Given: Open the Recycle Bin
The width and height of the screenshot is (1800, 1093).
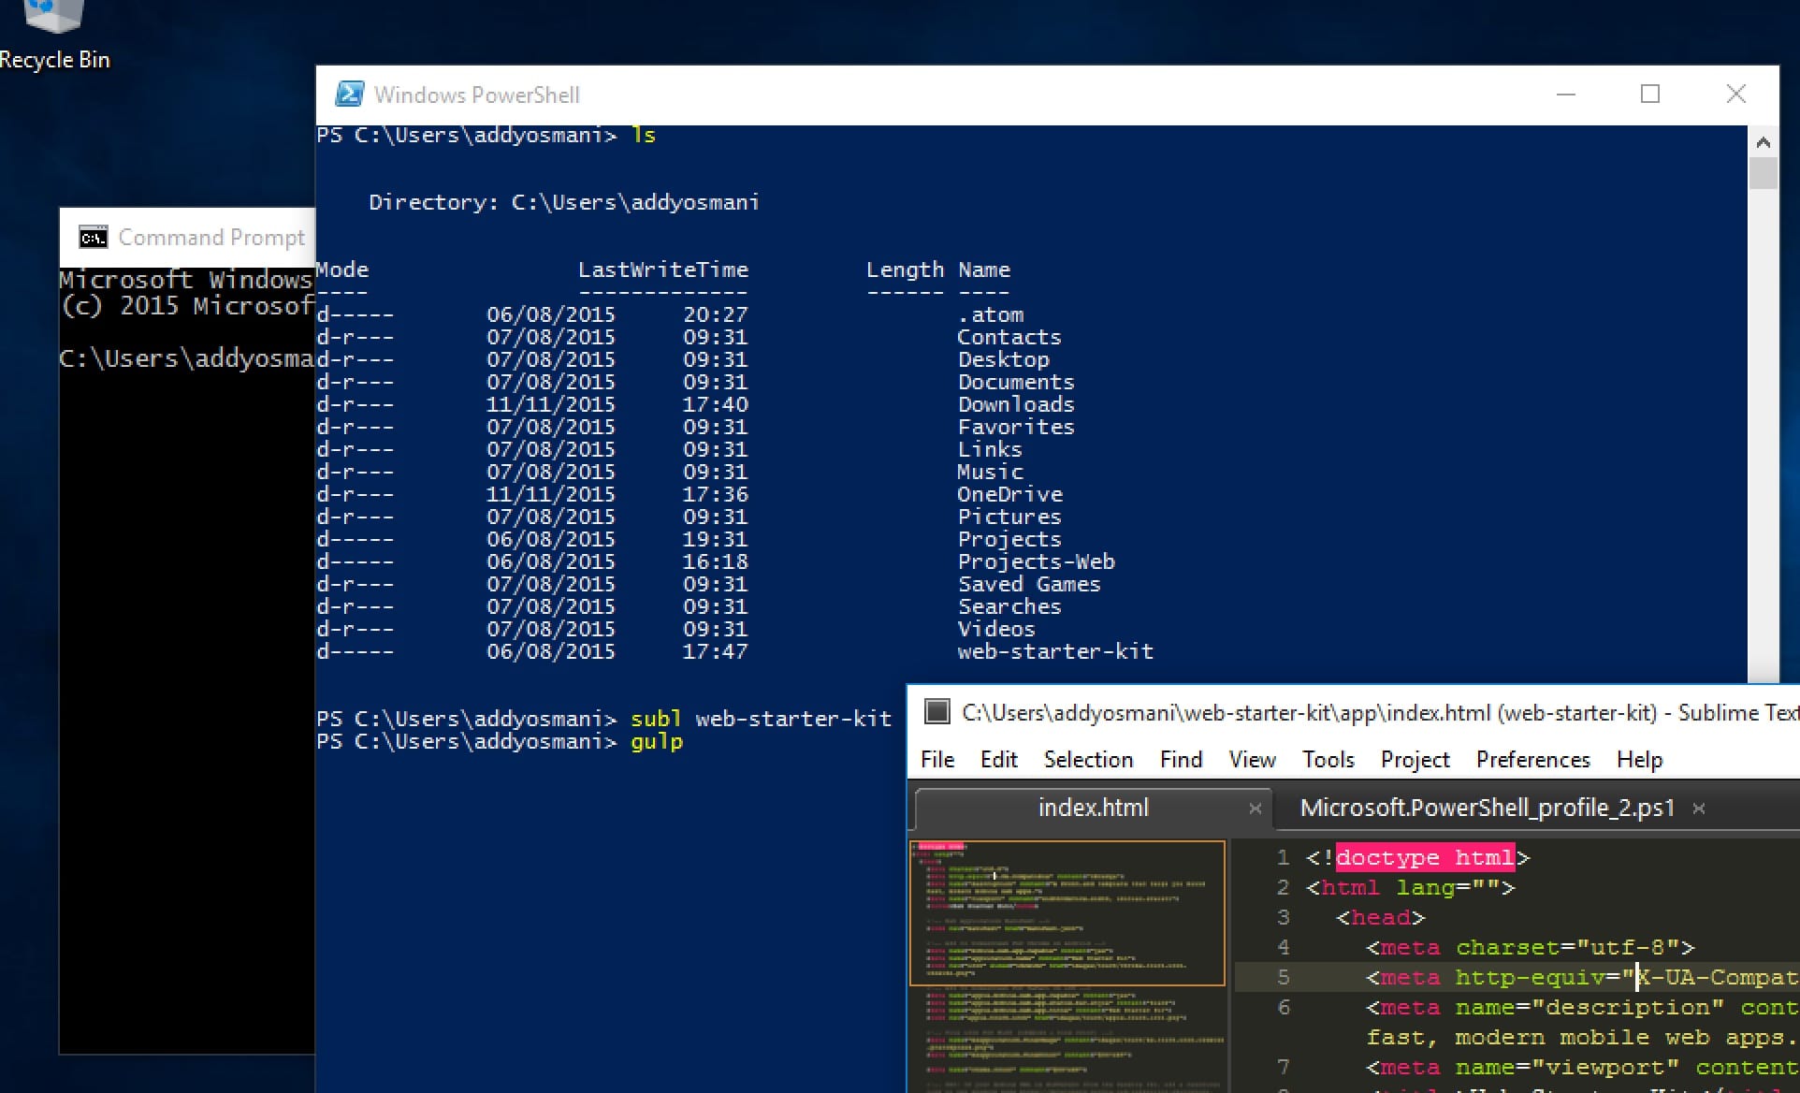Looking at the screenshot, I should point(54,19).
